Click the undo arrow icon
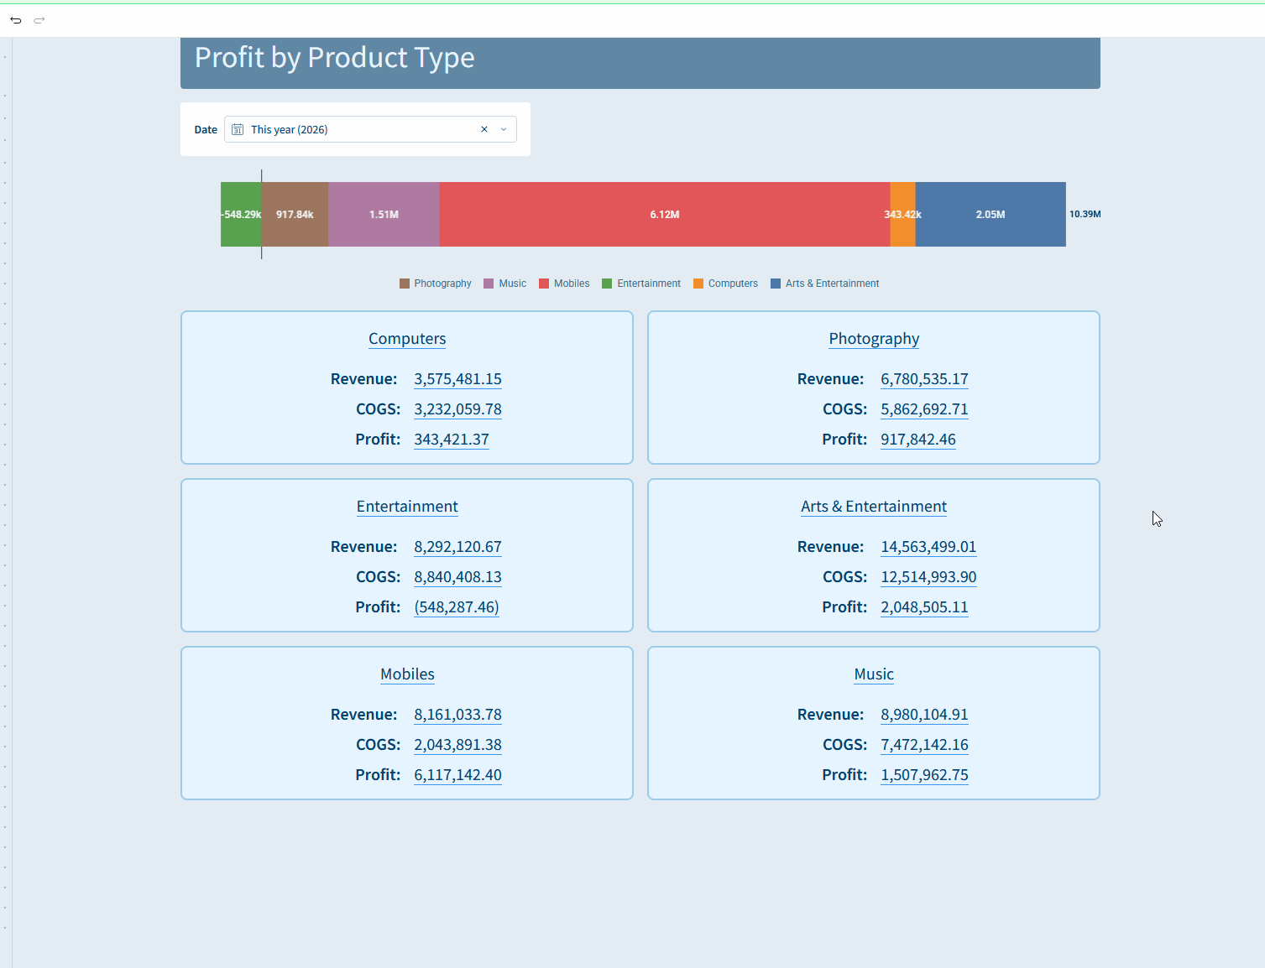 click(x=16, y=20)
